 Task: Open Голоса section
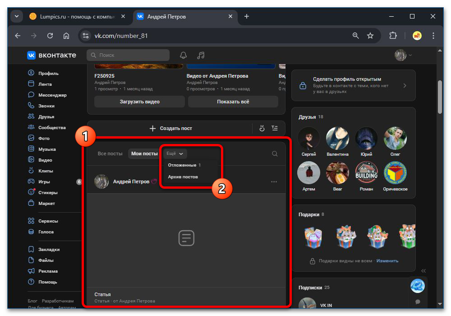pyautogui.click(x=41, y=232)
